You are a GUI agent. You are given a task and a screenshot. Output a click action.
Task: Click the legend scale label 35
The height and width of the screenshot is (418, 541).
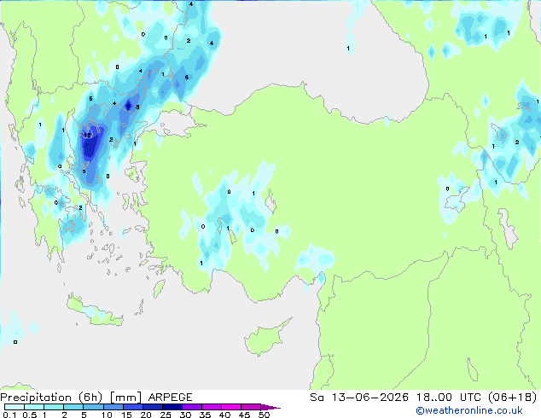click(x=205, y=415)
